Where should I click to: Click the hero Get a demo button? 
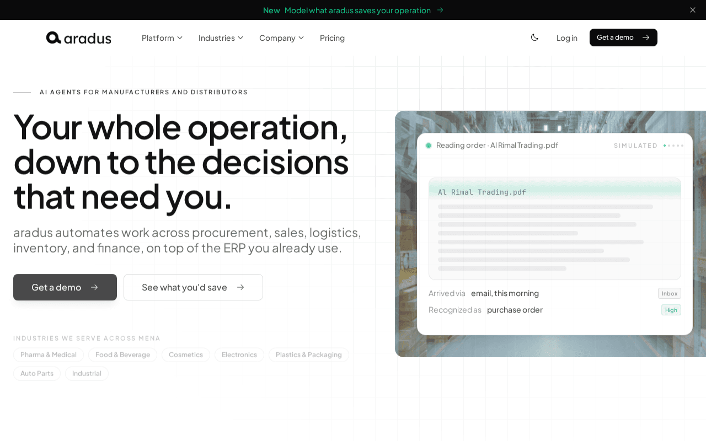pos(65,287)
